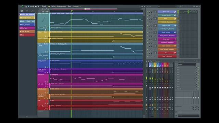Image resolution: width=219 pixels, height=123 pixels.
Task: Click the instrument icon on Strings_Vibrato channel
Action: coord(175,15)
